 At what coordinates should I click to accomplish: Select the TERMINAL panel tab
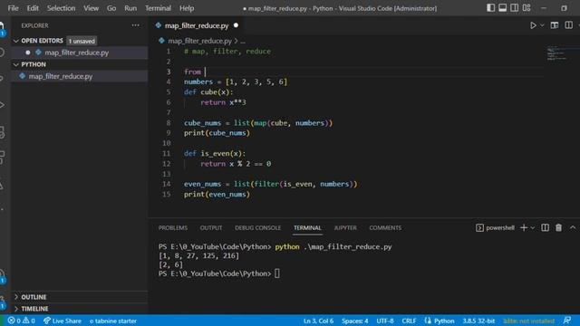pos(307,227)
